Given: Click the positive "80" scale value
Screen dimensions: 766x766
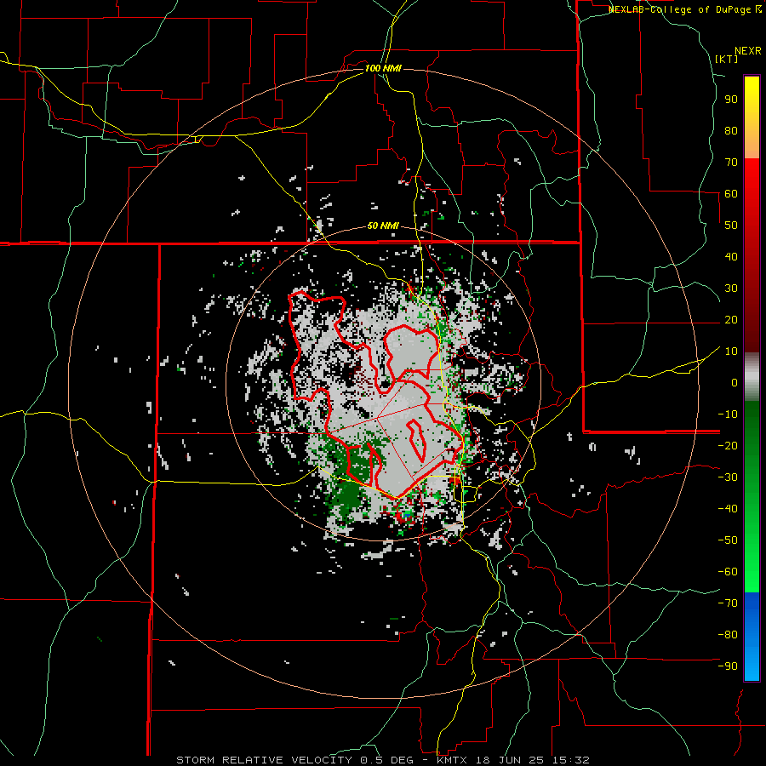Looking at the screenshot, I should pos(731,131).
